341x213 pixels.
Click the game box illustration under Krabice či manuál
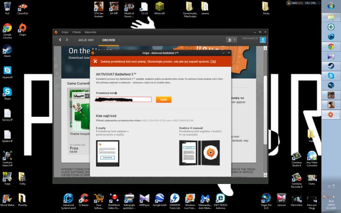tap(199, 153)
